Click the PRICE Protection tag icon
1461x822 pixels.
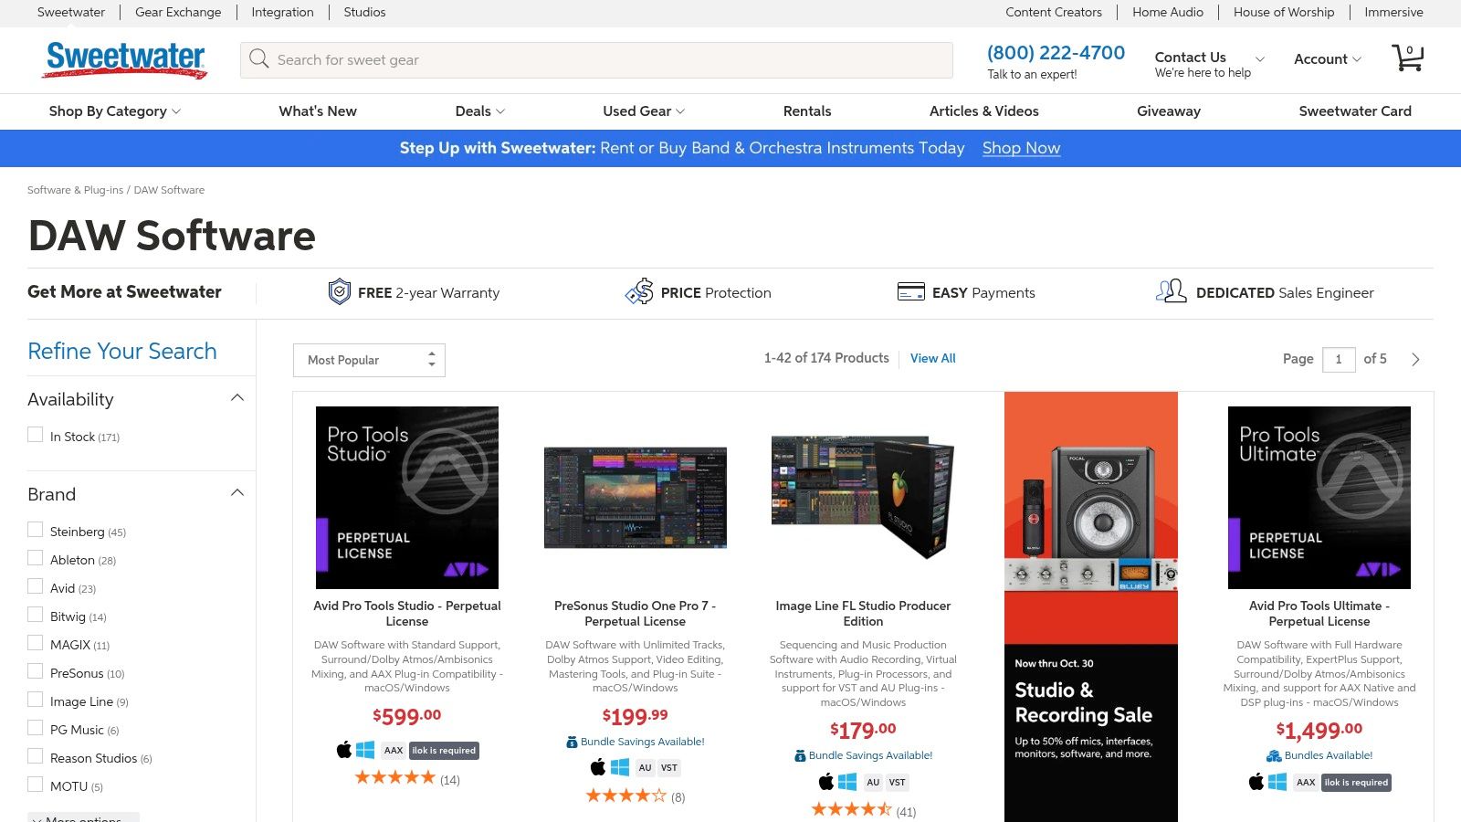pos(639,292)
